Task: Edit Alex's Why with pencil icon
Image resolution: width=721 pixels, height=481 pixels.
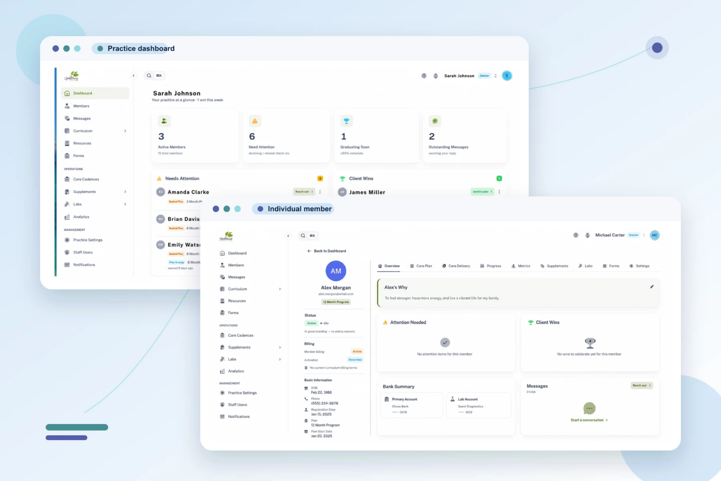Action: (x=652, y=287)
